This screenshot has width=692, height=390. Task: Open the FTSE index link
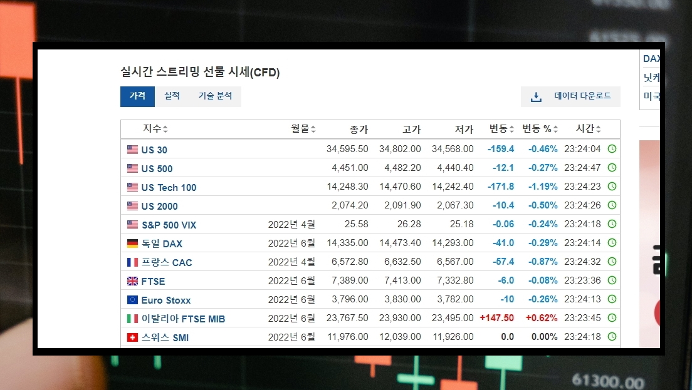tap(153, 281)
